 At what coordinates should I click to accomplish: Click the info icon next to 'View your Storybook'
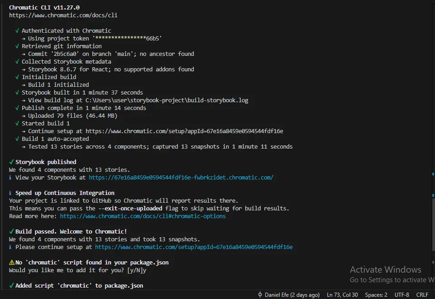pos(11,177)
